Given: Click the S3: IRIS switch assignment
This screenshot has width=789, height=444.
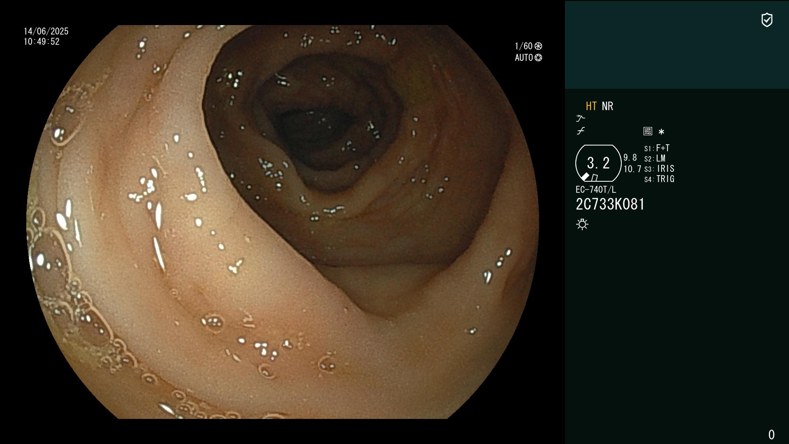Looking at the screenshot, I should click(x=660, y=169).
